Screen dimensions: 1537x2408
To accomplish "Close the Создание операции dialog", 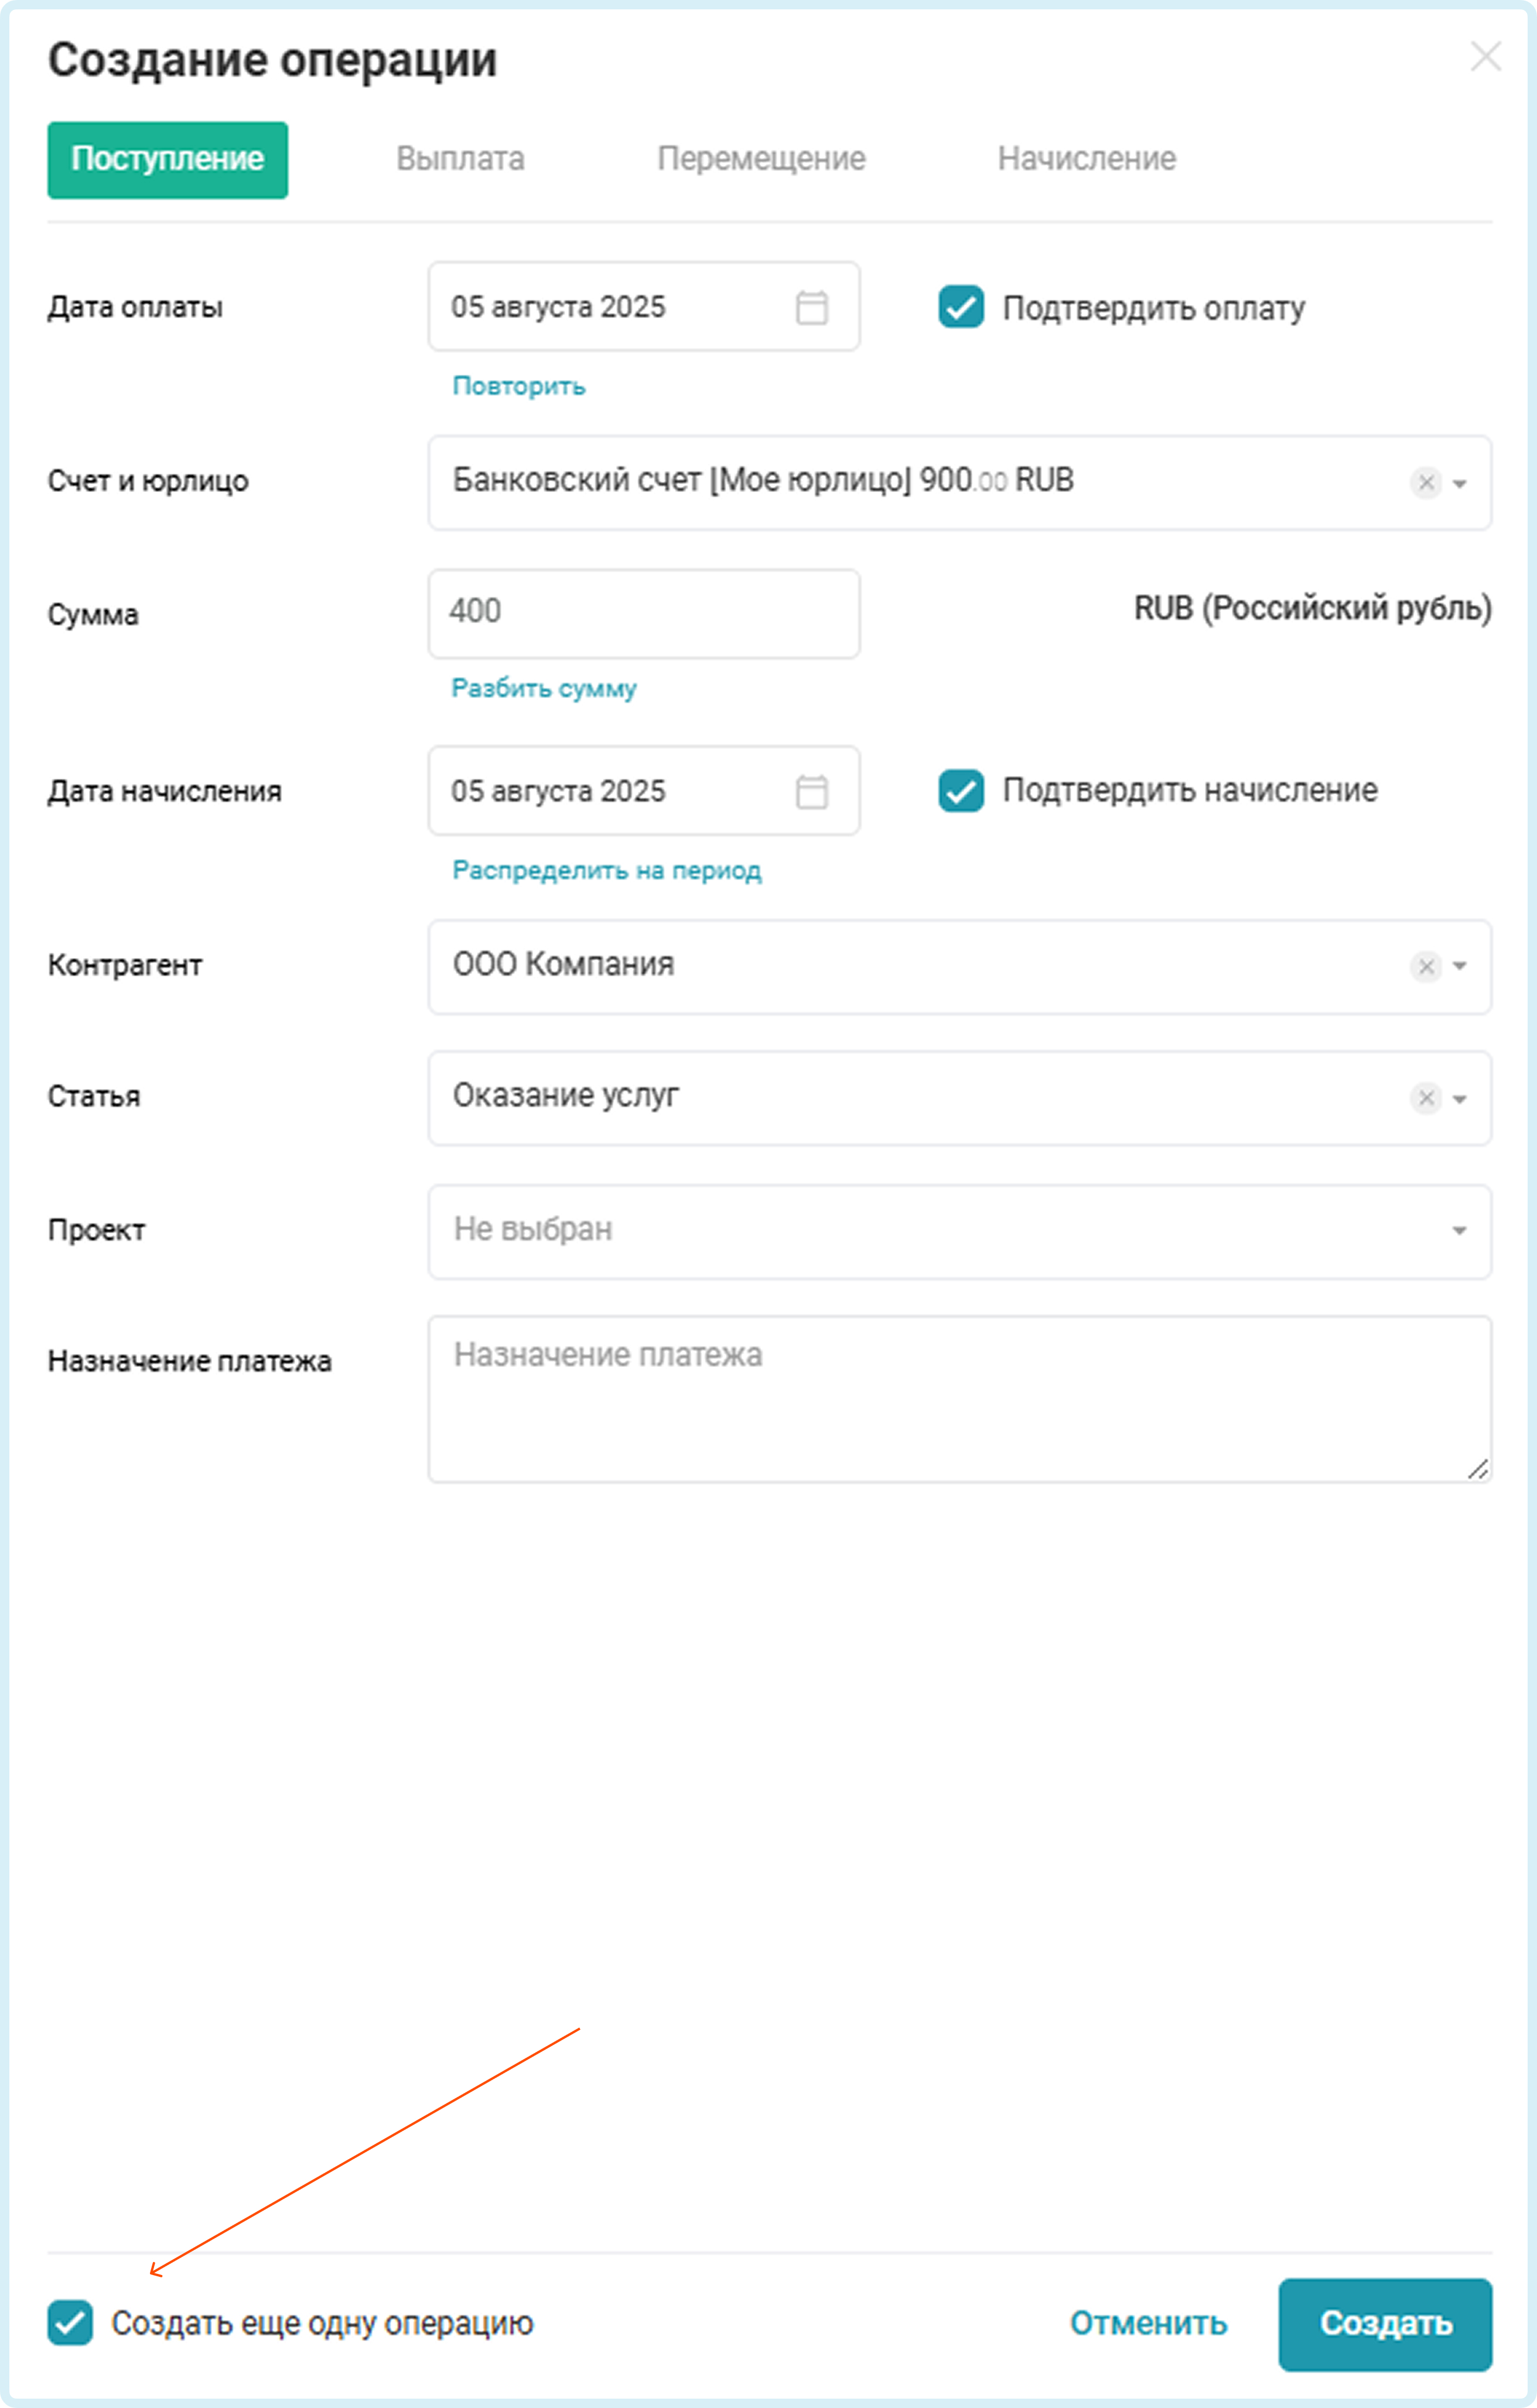I will point(1486,57).
